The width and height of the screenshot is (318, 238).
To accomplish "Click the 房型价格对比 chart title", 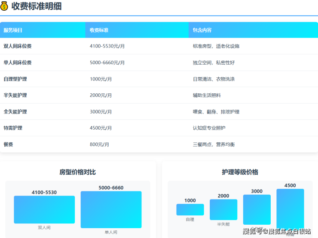I will point(77,172).
